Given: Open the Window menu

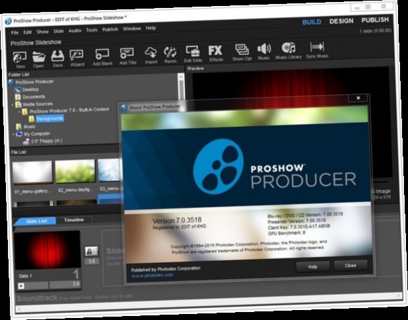Looking at the screenshot, I should pos(132,29).
